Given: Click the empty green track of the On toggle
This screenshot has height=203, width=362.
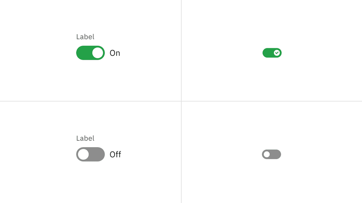Looking at the screenshot, I should (84, 53).
